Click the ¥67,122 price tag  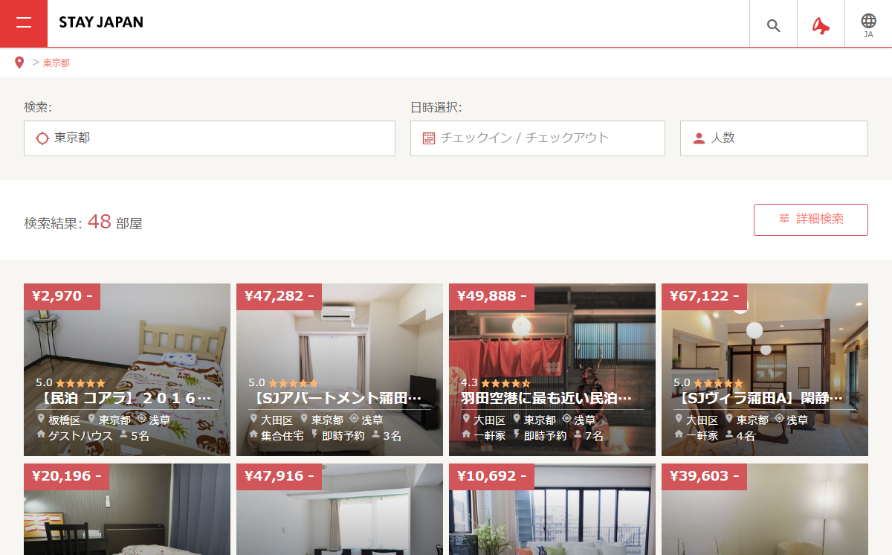click(704, 297)
